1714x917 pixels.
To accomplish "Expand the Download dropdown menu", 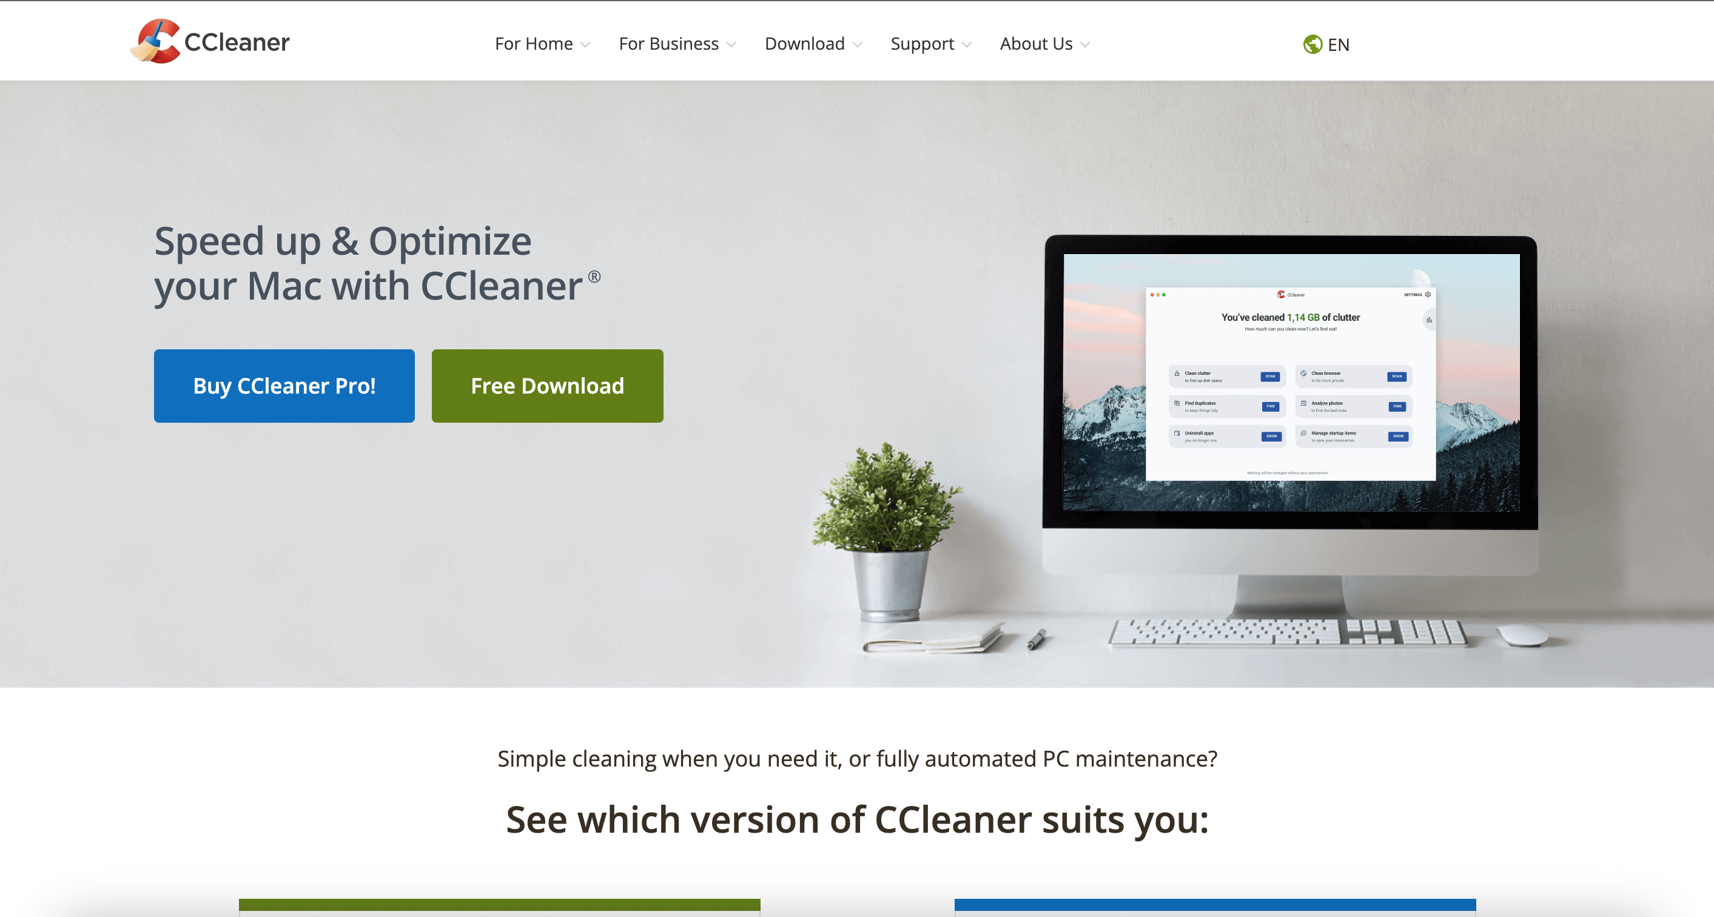I will [x=812, y=44].
